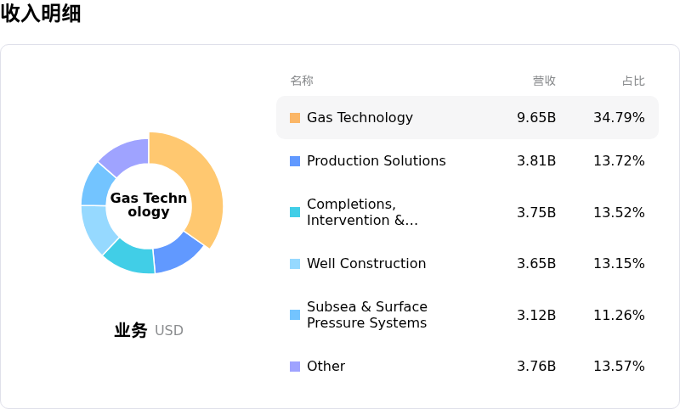Click the teal Completions, Intervention legend swatch

coord(295,212)
